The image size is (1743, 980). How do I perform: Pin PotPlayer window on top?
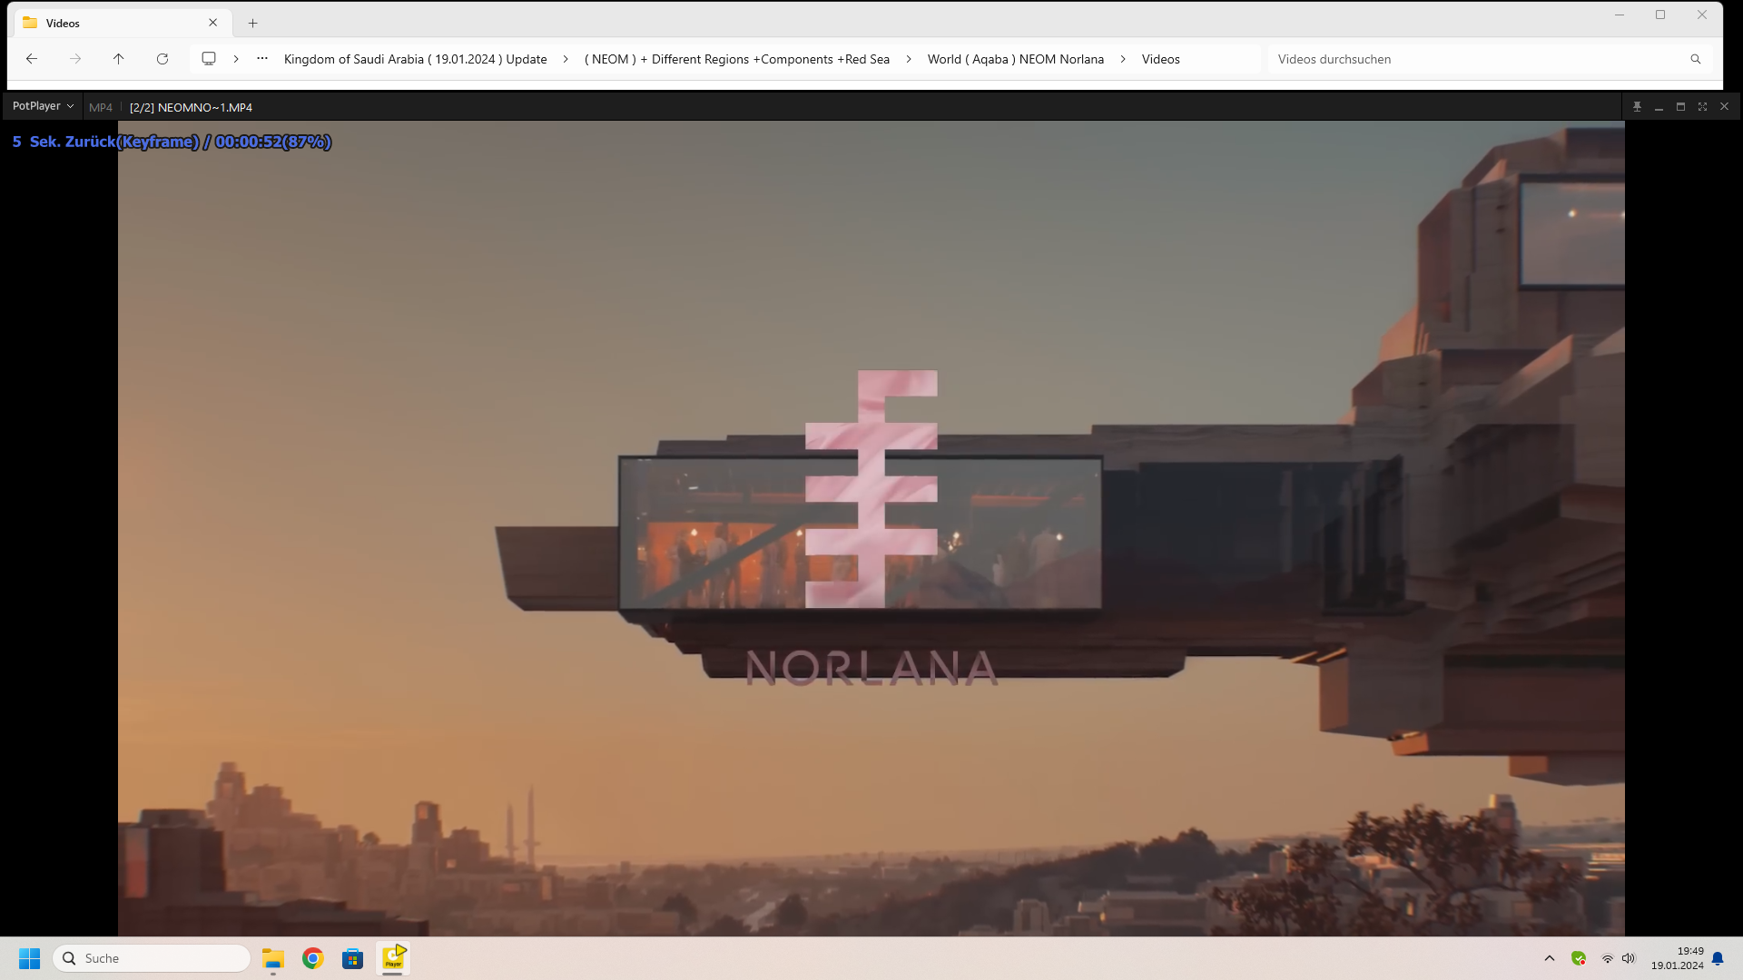pyautogui.click(x=1637, y=107)
